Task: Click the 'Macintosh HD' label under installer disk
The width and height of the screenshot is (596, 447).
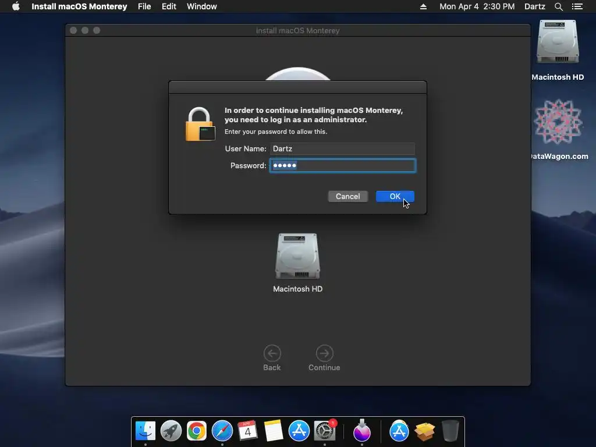Action: (x=297, y=289)
